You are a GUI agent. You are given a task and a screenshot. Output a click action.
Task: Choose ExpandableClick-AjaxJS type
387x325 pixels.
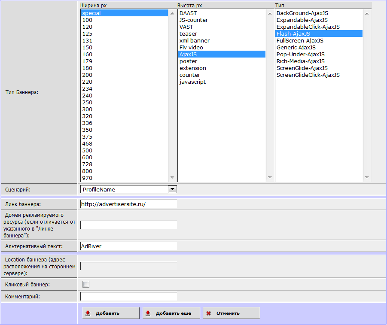coord(319,27)
